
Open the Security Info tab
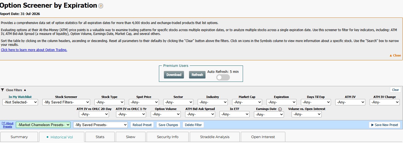(x=168, y=137)
